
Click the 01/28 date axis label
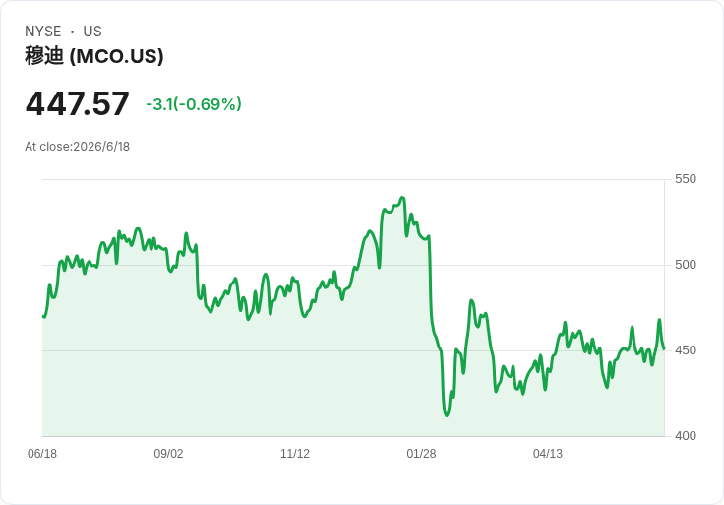pyautogui.click(x=421, y=454)
